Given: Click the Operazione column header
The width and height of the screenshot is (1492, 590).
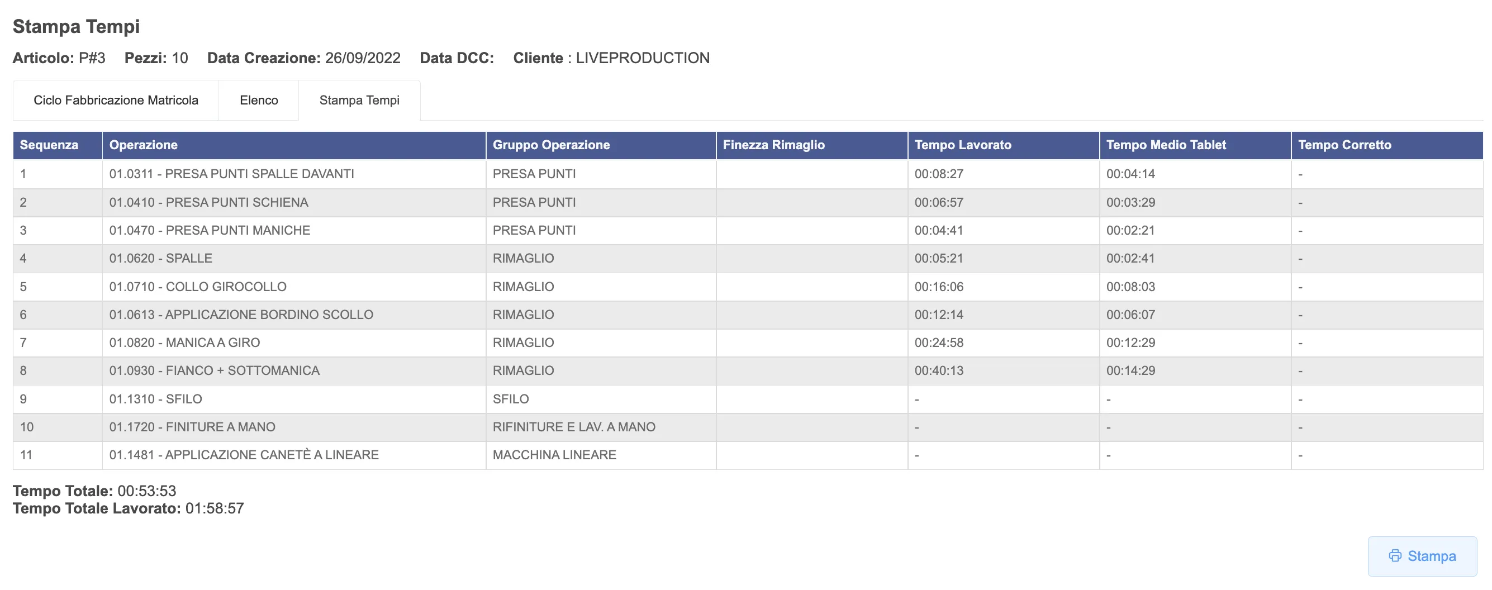Looking at the screenshot, I should [144, 145].
